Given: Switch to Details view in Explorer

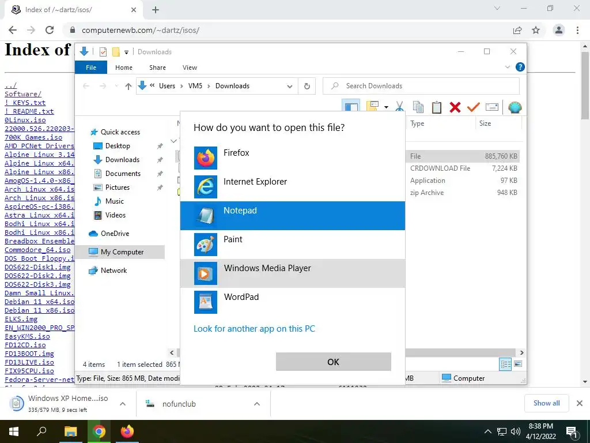Looking at the screenshot, I should click(506, 364).
